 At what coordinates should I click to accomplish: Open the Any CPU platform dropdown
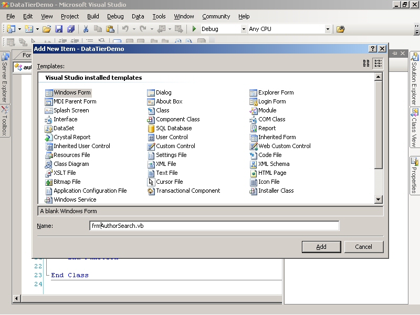click(x=328, y=29)
